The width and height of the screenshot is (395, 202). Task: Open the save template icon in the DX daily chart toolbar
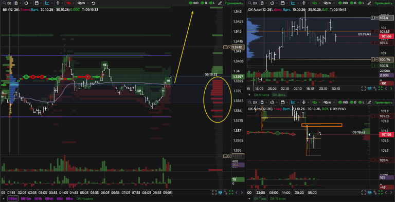262,3
